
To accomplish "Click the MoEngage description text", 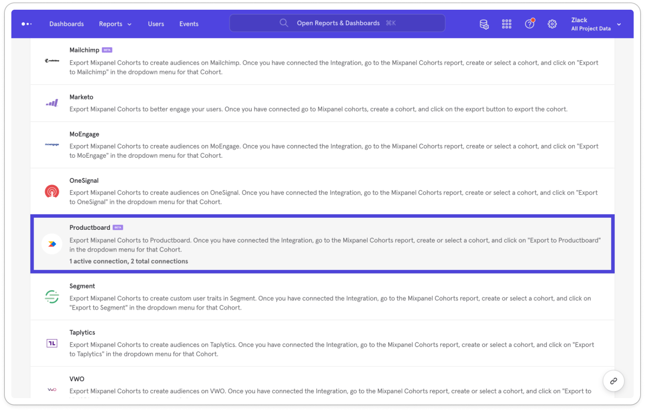I will click(x=334, y=151).
